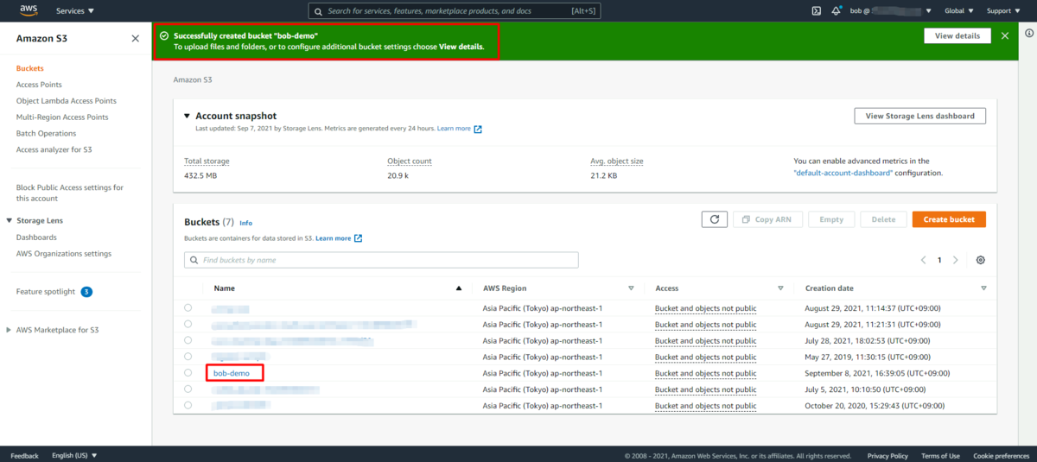Open Terms of Use footer link
Screen dimensions: 1037x462
[x=940, y=456]
